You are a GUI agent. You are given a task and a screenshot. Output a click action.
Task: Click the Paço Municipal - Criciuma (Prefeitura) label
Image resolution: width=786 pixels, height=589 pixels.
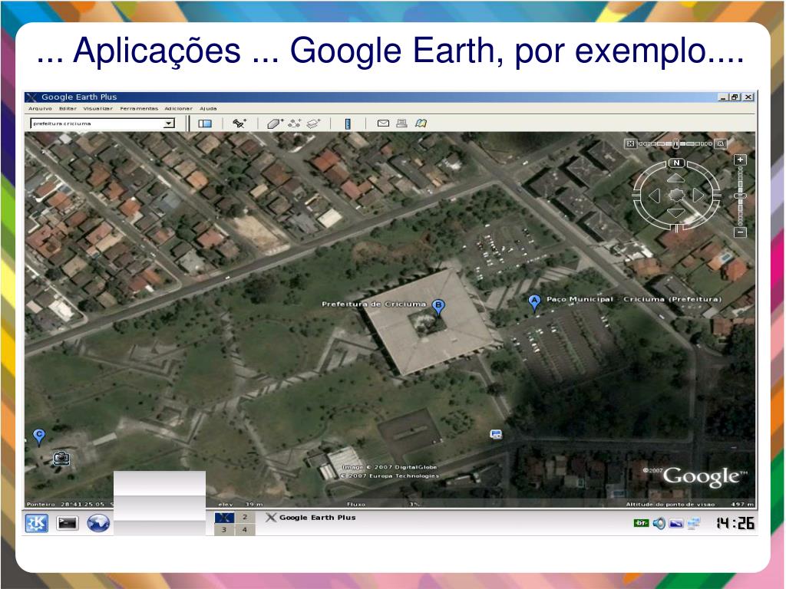(x=633, y=299)
